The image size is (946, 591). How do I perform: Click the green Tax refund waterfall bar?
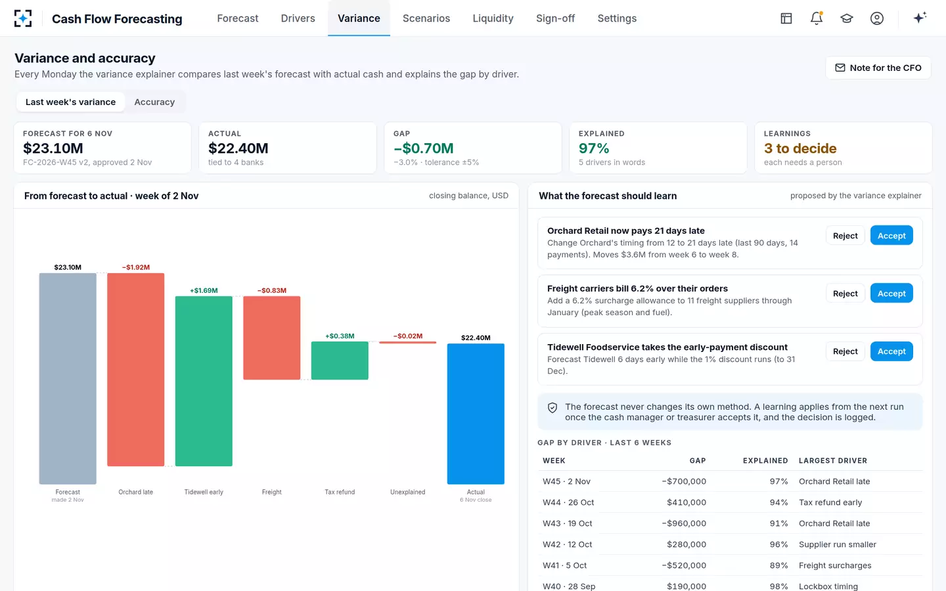pos(340,361)
